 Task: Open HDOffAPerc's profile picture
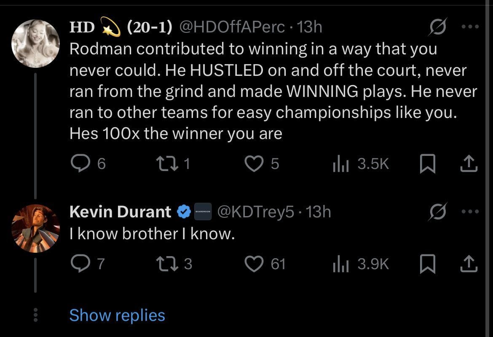coord(36,42)
